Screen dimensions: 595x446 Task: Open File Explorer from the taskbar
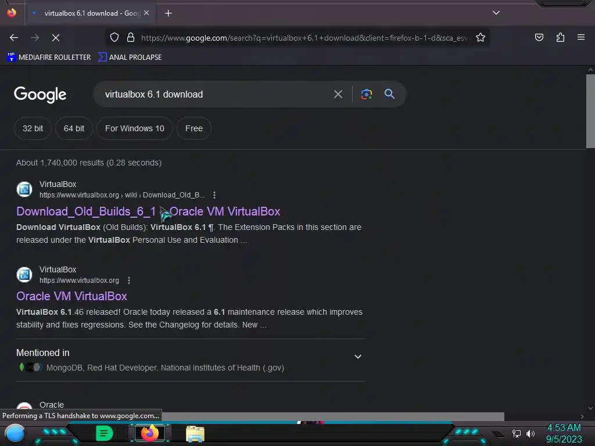coord(195,434)
